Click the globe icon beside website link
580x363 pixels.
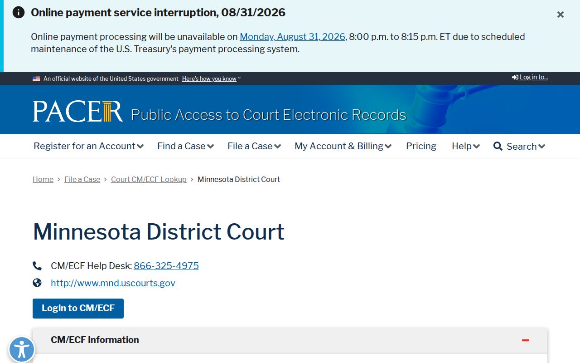point(37,283)
